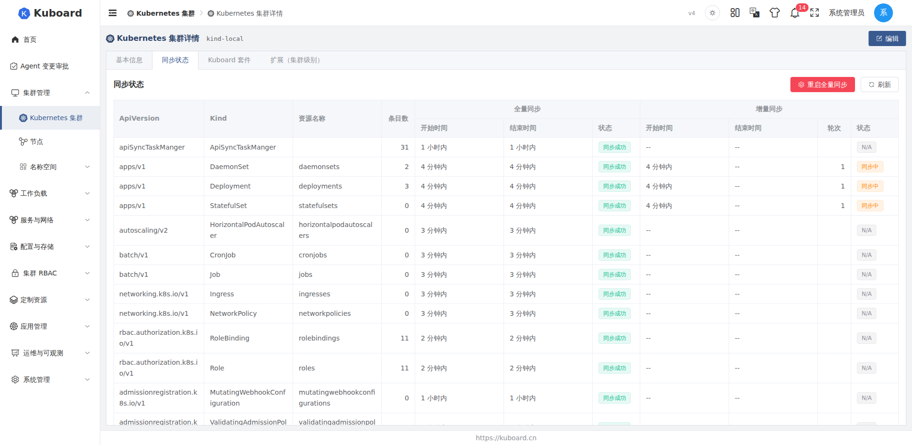Screen dimensions: 912x445
Task: Click the 同步成功 tag in roles row
Action: point(615,368)
